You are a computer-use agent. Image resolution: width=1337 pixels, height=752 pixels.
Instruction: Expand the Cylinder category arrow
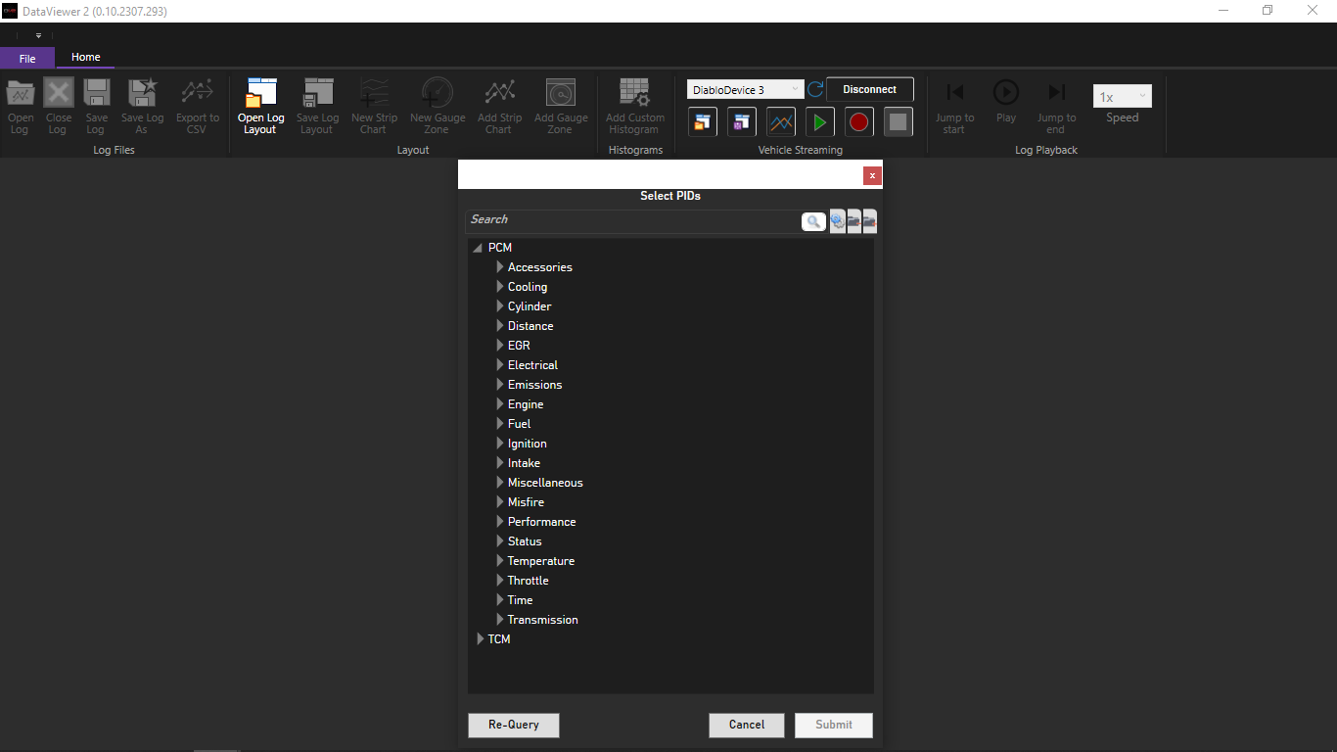point(499,305)
